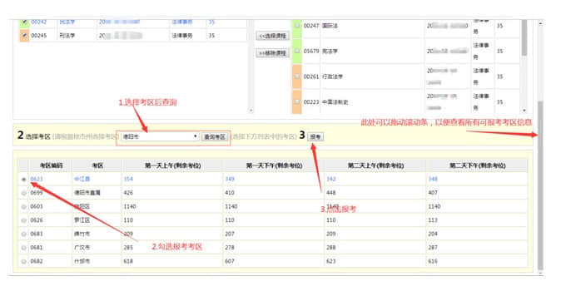Choose the radio button for 广汉市 exam area
Image resolution: width=566 pixels, height=301 pixels.
tap(24, 248)
